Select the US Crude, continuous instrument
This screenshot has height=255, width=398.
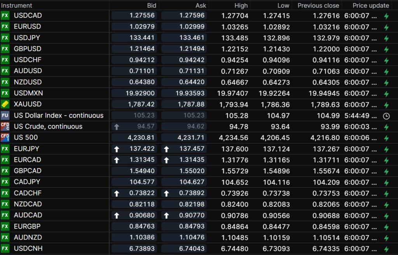[x=48, y=127]
